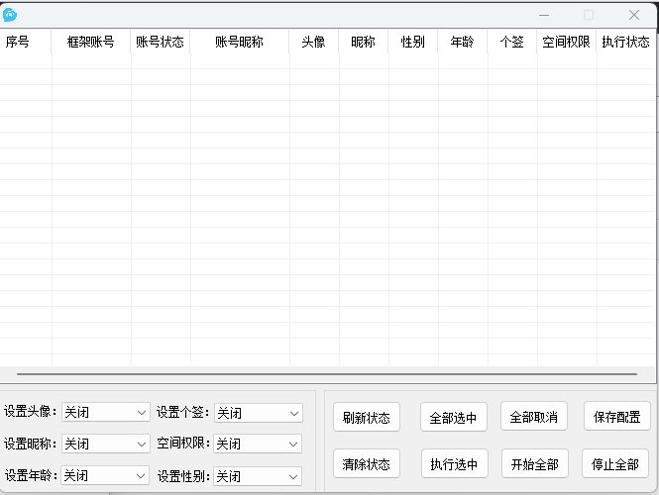Open the 设置年龄 dropdown
The image size is (659, 495).
105,475
